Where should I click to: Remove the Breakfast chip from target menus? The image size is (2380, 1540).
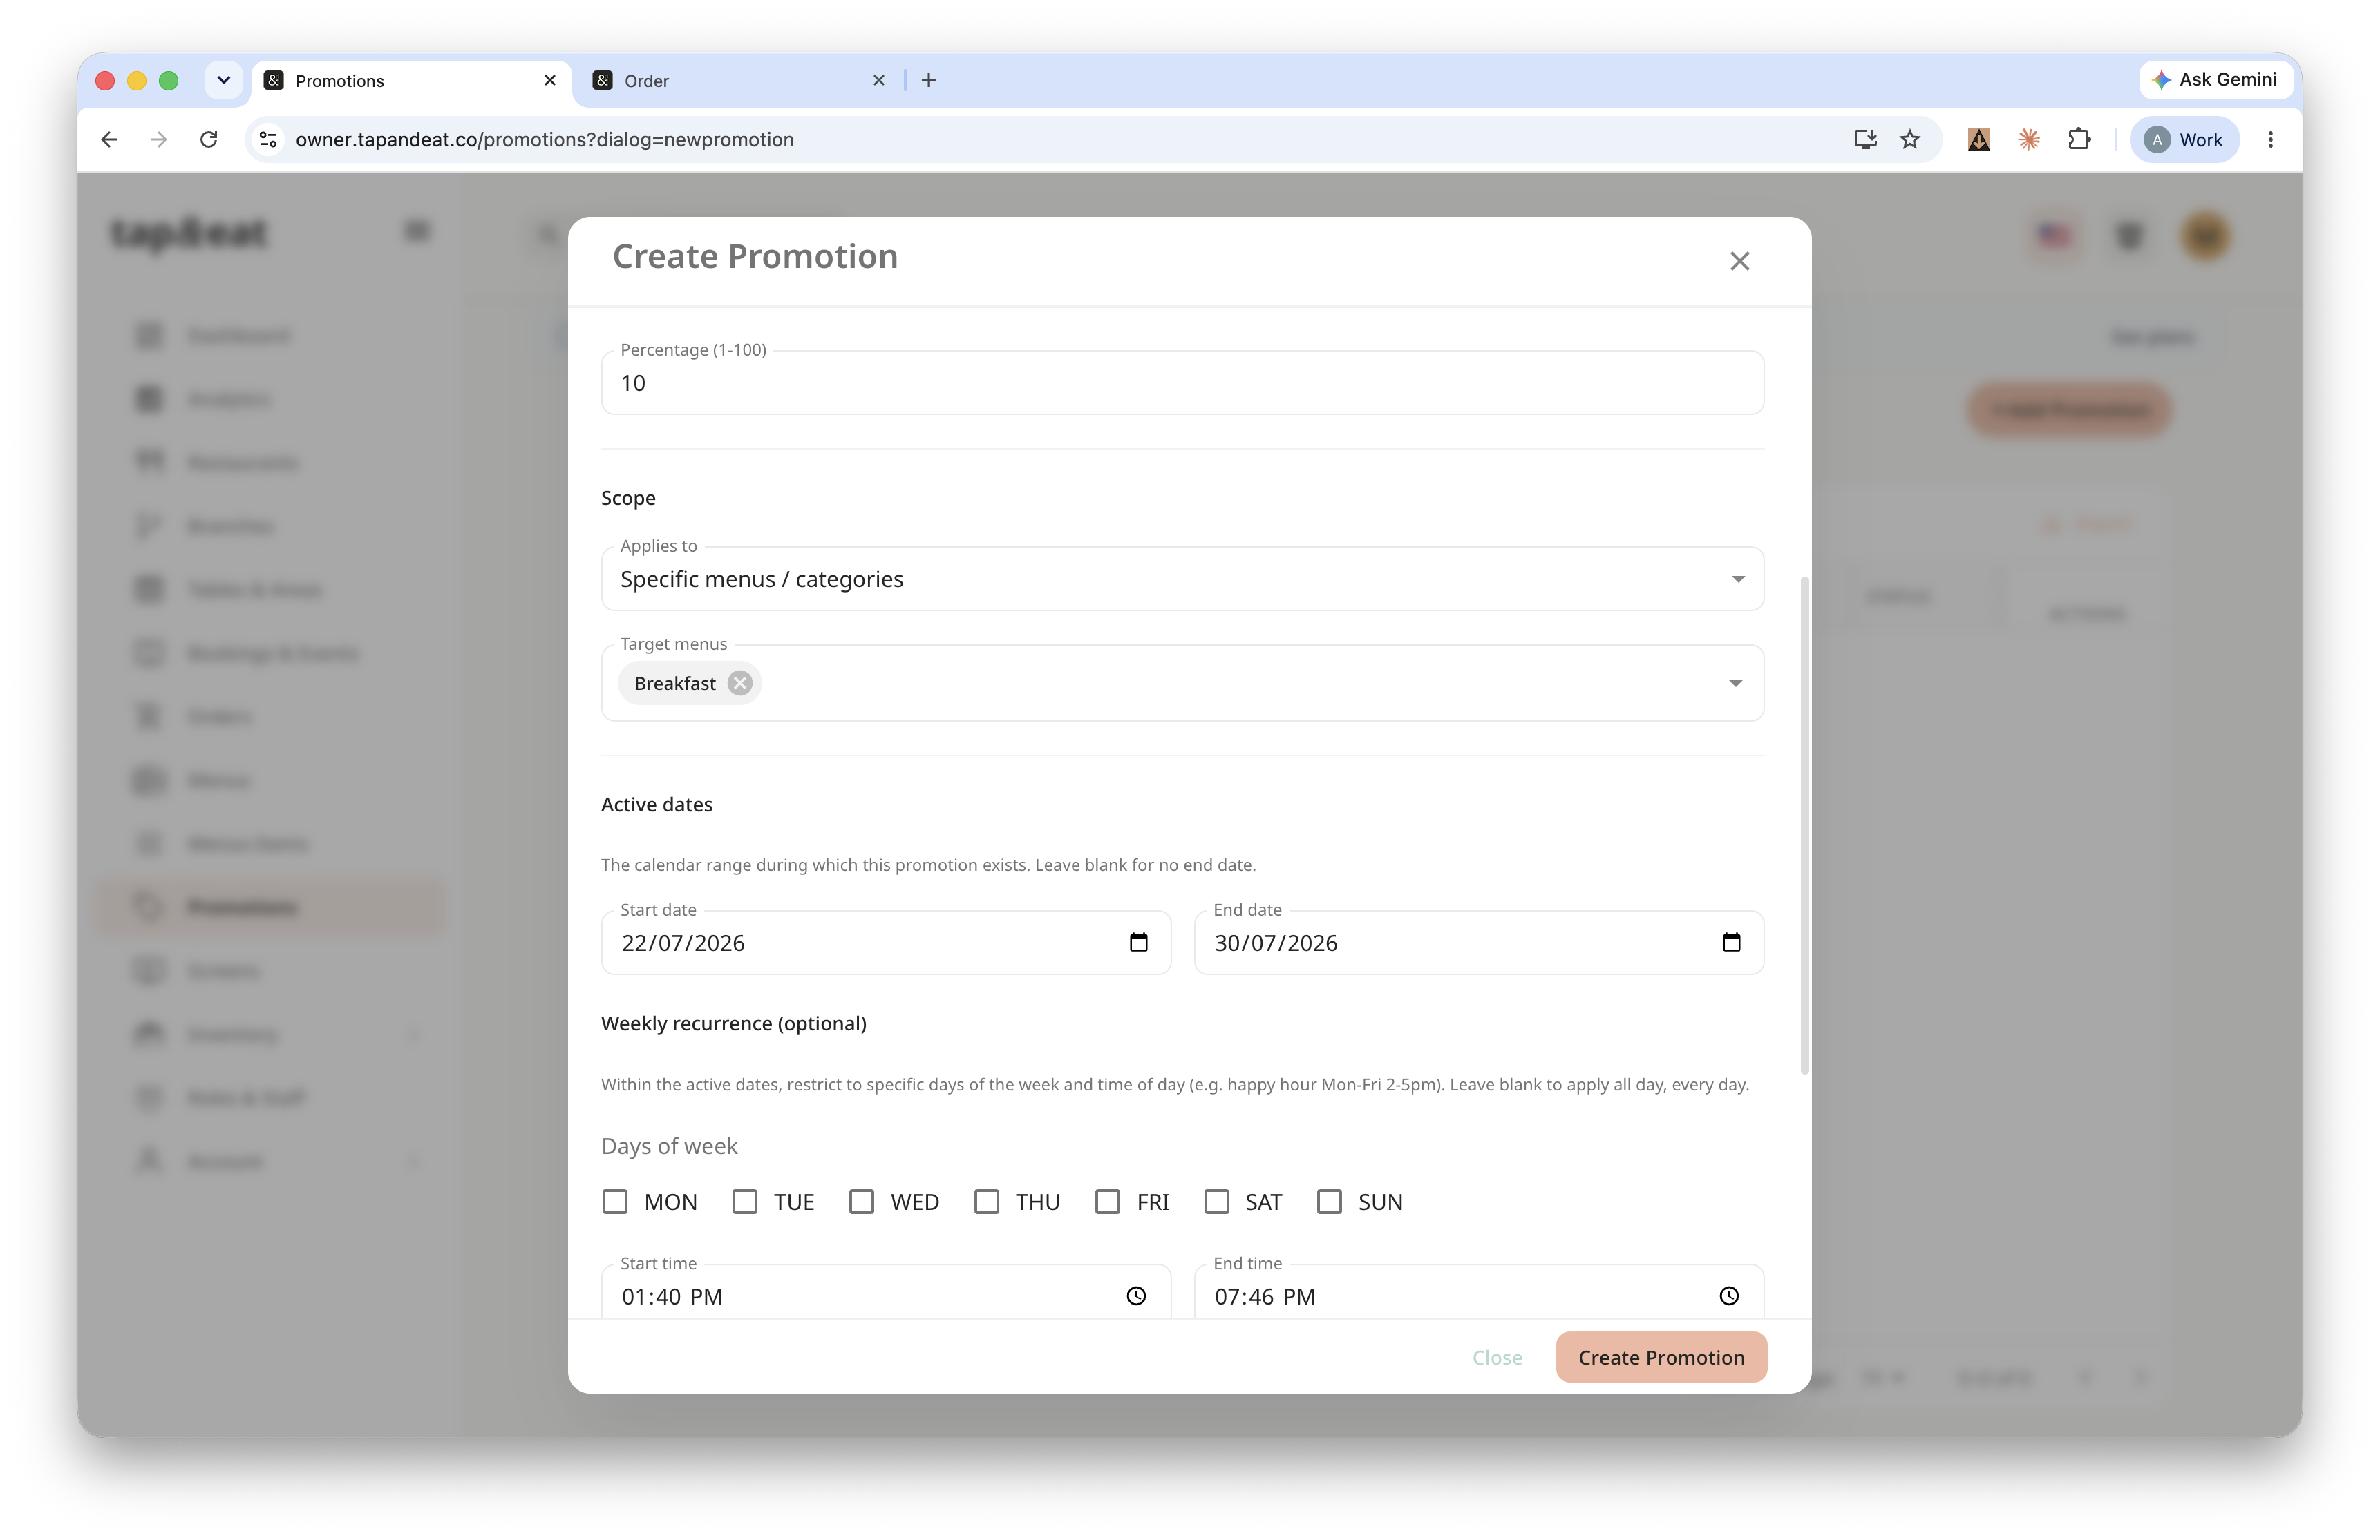click(740, 684)
